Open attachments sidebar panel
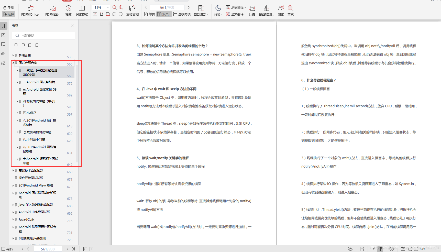The image size is (441, 252). [x=4, y=53]
